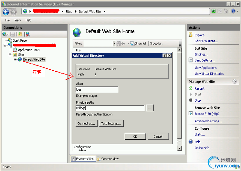
Task: Click the Go binoculars icon
Action: [119, 44]
